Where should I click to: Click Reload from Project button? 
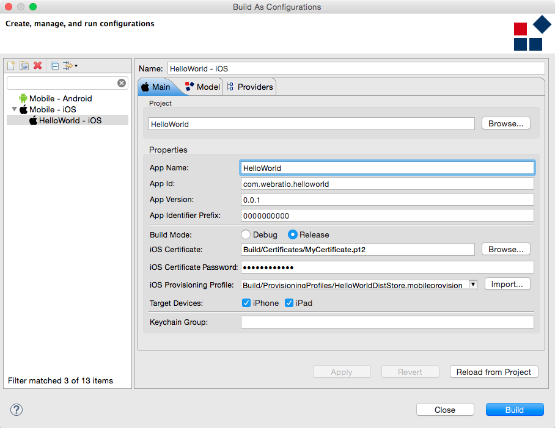pyautogui.click(x=494, y=372)
